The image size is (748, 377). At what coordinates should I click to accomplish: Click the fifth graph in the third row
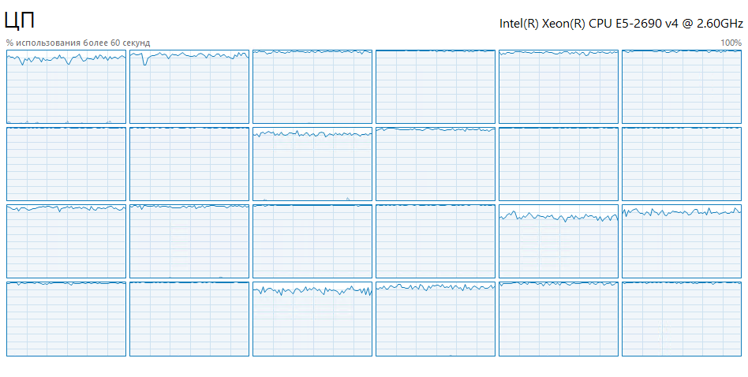[559, 241]
